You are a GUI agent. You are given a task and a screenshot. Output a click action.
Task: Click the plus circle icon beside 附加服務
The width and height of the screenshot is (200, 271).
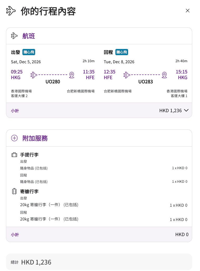(x=14, y=138)
